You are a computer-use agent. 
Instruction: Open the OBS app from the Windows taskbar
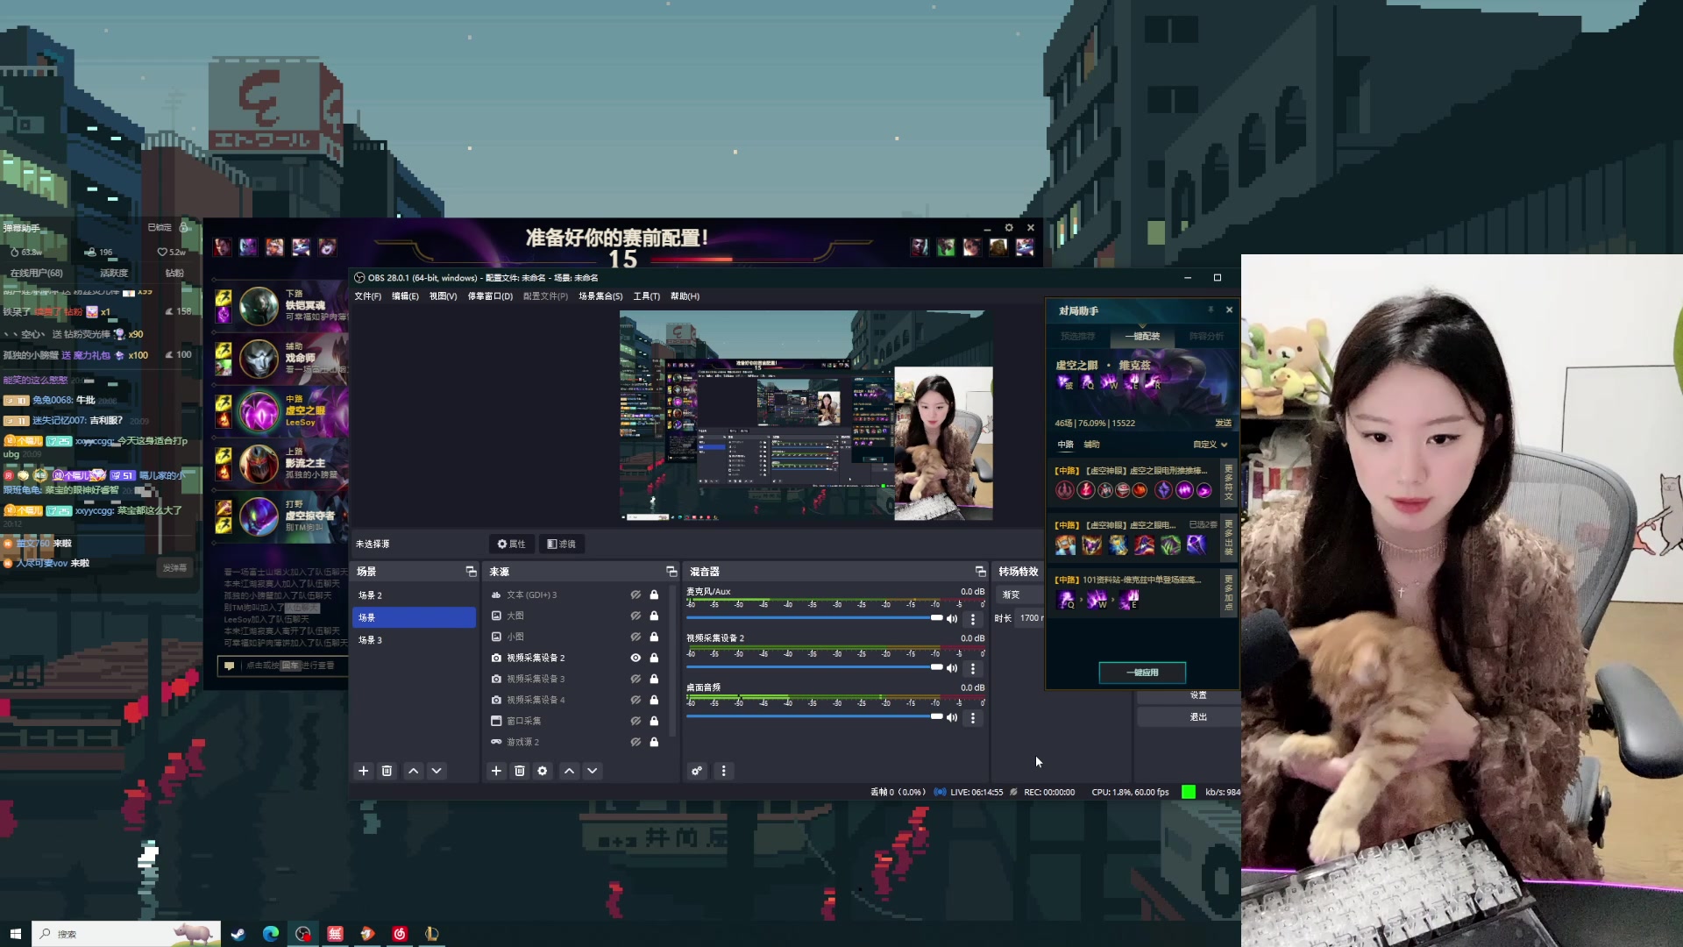302,934
